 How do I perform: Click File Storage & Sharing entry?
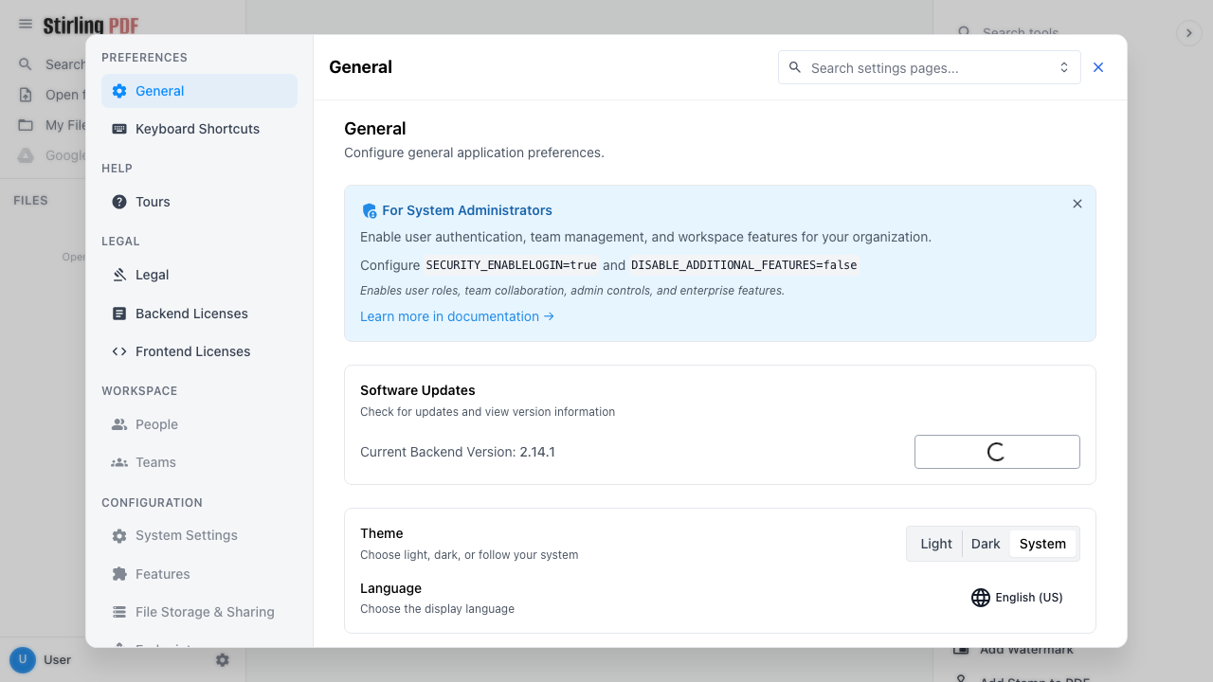point(200,612)
